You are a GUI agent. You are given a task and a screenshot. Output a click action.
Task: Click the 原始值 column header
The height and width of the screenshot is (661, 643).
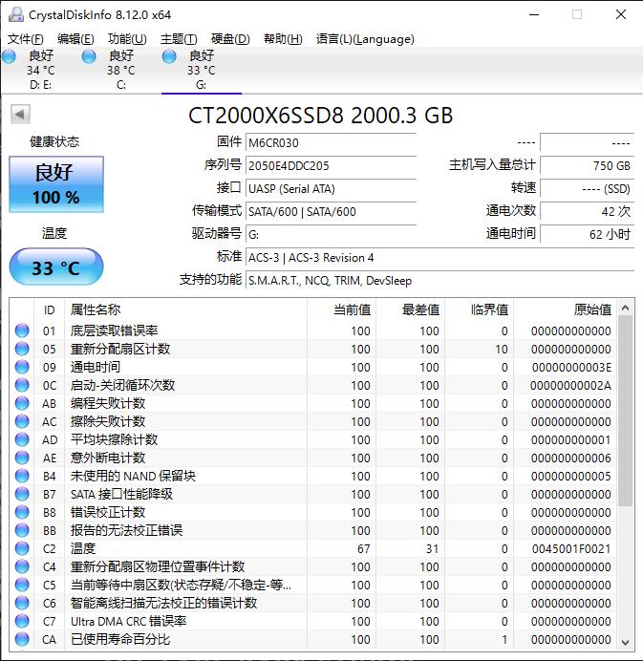565,309
